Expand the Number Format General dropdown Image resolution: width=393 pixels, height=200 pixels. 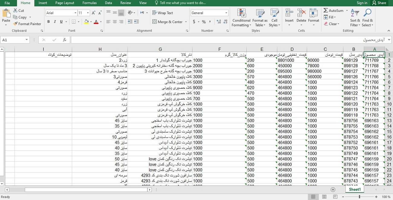coord(226,13)
